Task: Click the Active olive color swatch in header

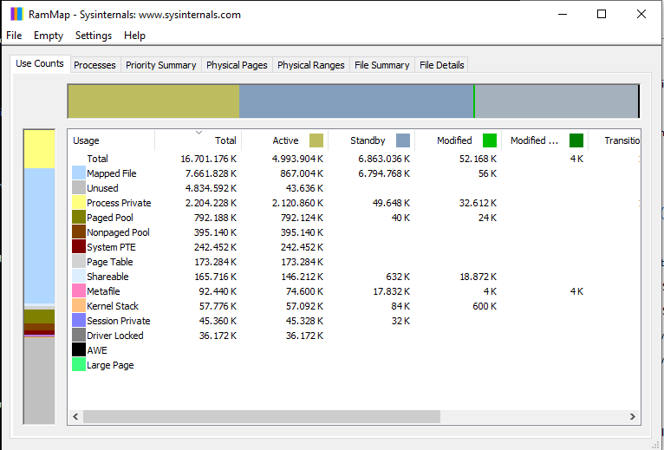Action: tap(316, 140)
